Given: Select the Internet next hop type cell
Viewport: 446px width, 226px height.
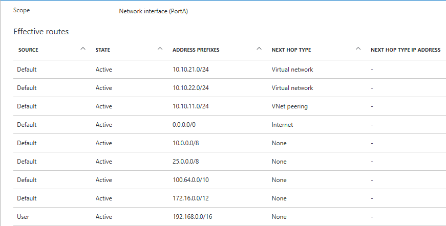Looking at the screenshot, I should click(x=282, y=125).
